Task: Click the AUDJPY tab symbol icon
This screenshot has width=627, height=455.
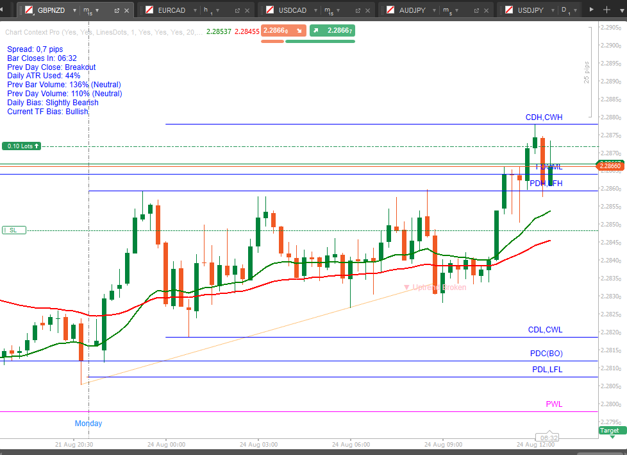Action: (x=390, y=10)
